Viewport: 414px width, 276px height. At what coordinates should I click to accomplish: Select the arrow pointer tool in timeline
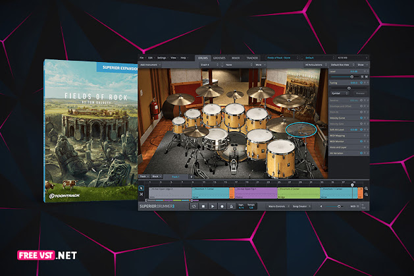coord(142,188)
